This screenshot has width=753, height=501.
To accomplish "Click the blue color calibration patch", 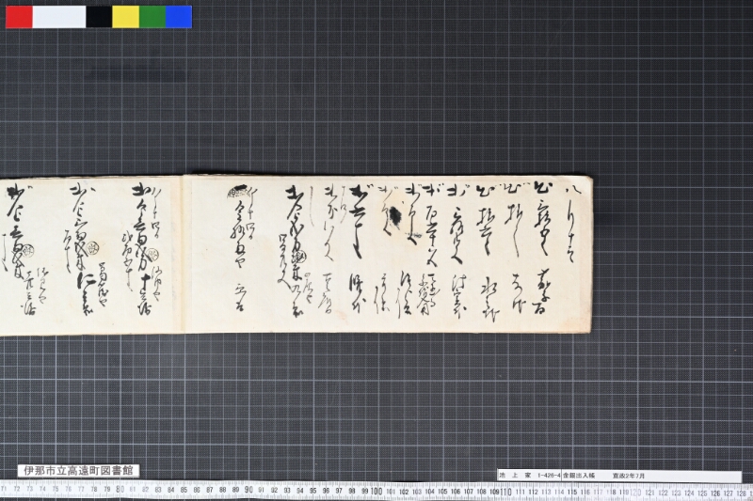I will pos(179,17).
